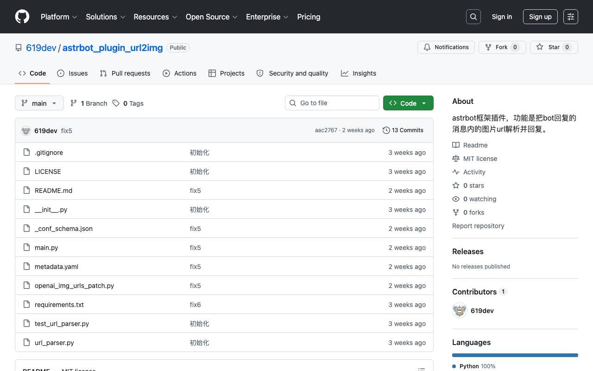Click the file icon beside metadata.yaml
This screenshot has width=593, height=371.
click(26, 266)
